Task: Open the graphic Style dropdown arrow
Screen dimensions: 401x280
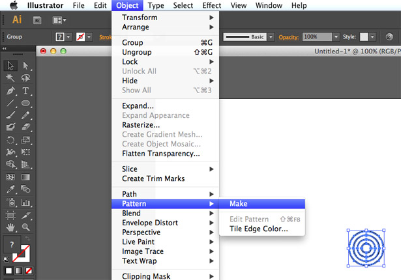Action: coord(372,37)
